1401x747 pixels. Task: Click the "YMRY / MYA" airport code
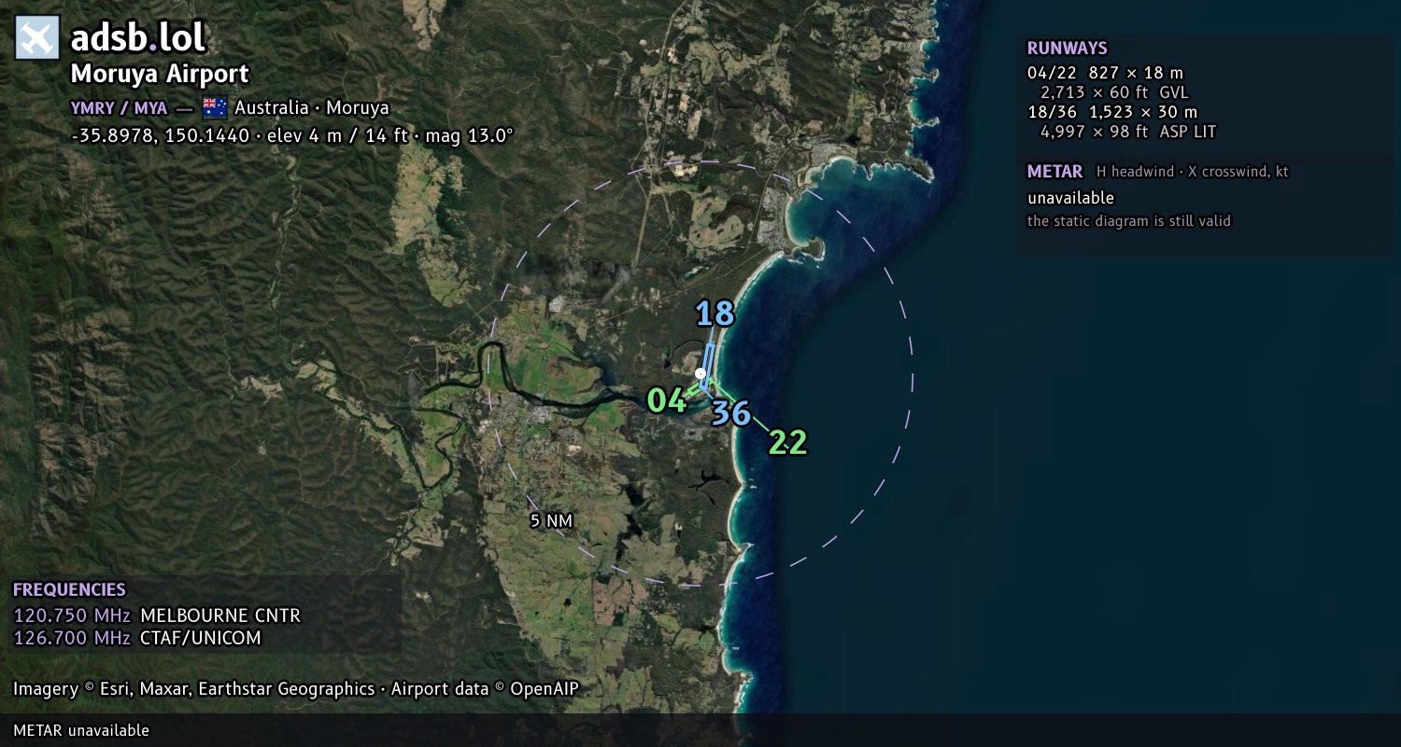[x=119, y=107]
